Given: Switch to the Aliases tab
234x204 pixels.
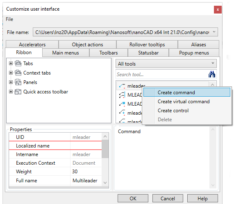Looking at the screenshot, I should (198, 44).
